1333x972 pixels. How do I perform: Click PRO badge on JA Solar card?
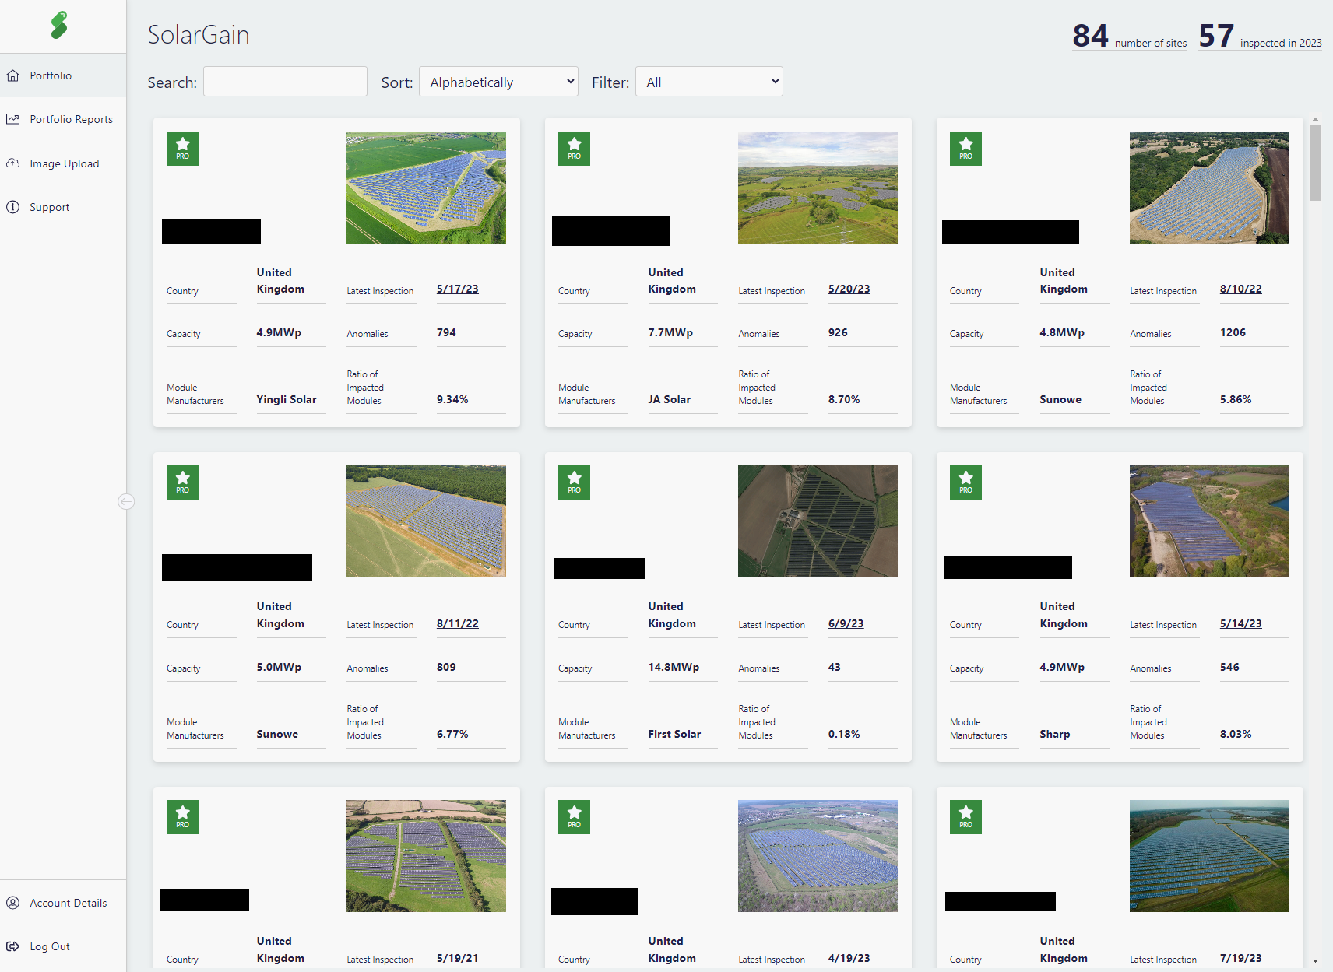(574, 148)
